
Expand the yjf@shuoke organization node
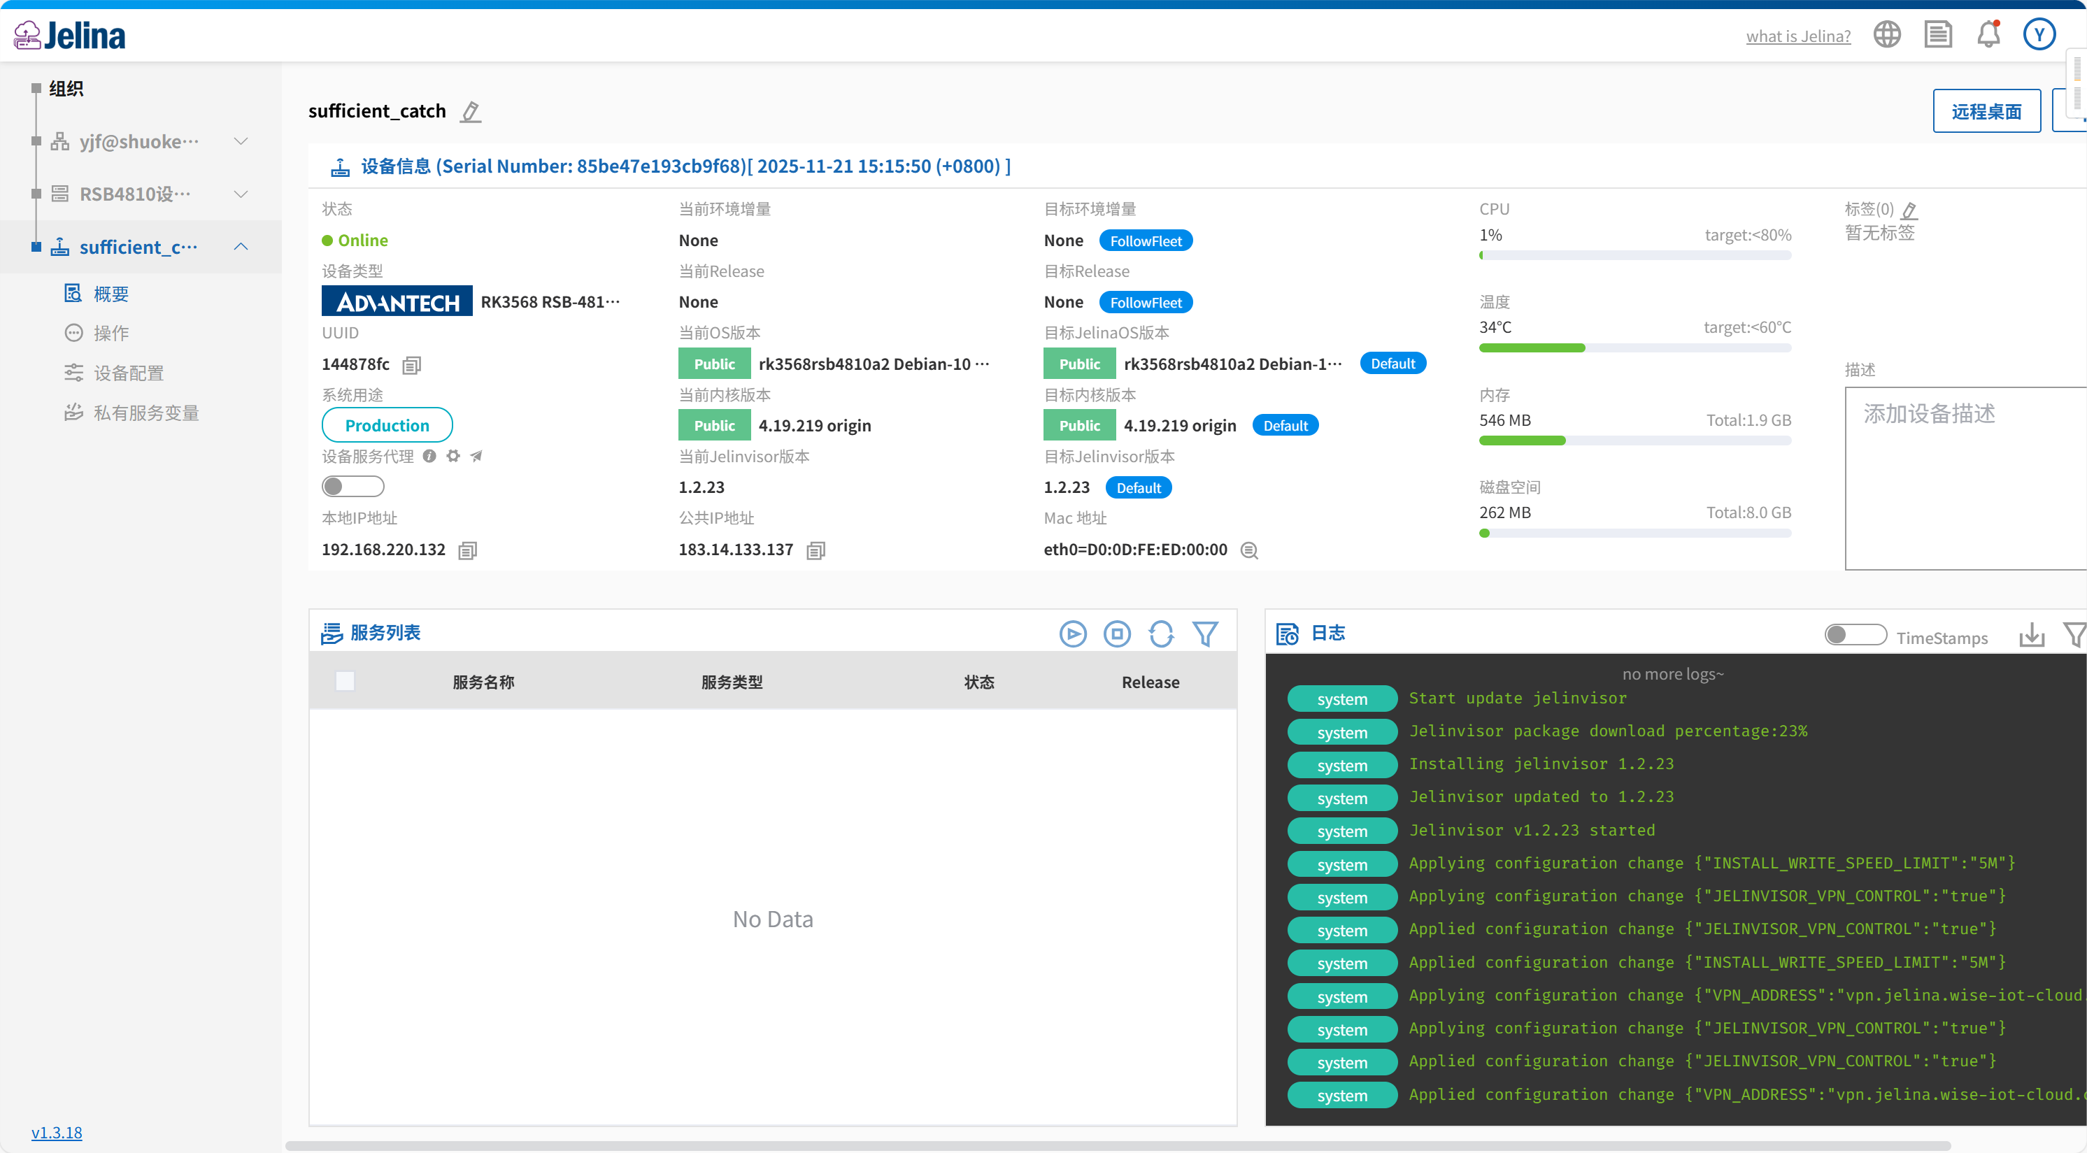[241, 142]
